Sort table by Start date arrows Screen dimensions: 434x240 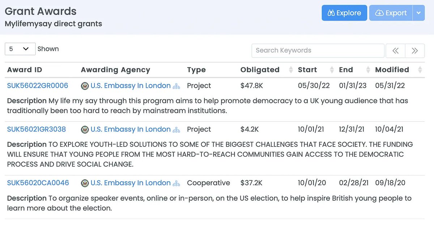coord(332,70)
